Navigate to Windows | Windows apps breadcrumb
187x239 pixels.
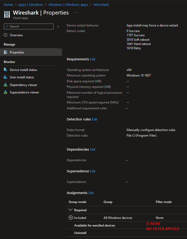tap(68, 4)
